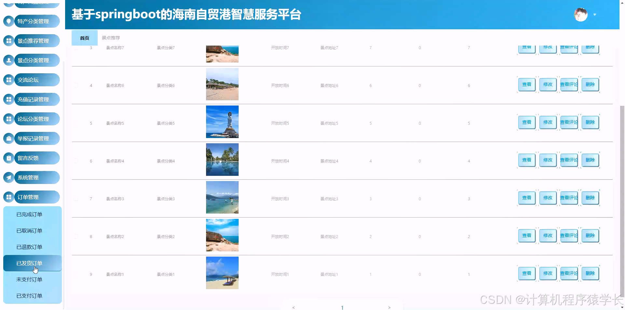Open beach umbrella thumbnail for 景点名称1
This screenshot has height=310, width=625.
pos(222,273)
